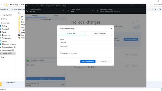
Task: Open Explorer view layout options icon
Action: [153, 9]
